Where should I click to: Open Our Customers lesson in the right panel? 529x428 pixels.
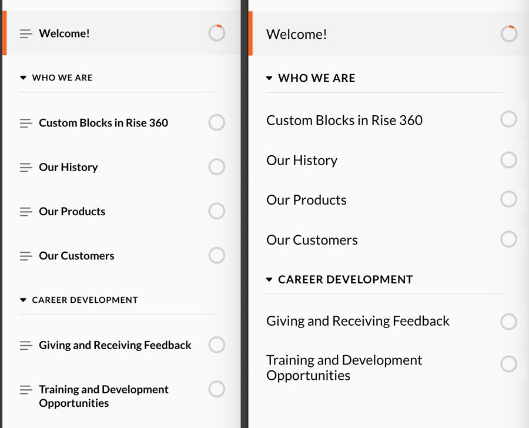312,240
